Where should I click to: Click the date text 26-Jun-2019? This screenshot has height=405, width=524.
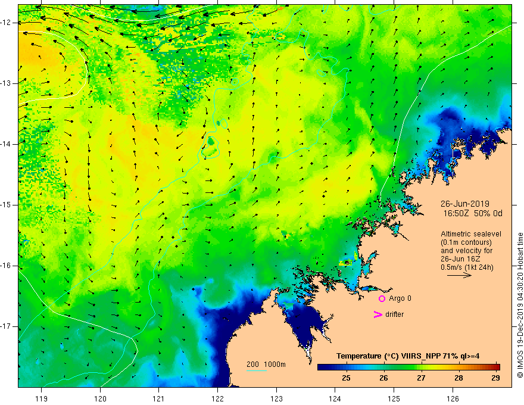point(465,204)
